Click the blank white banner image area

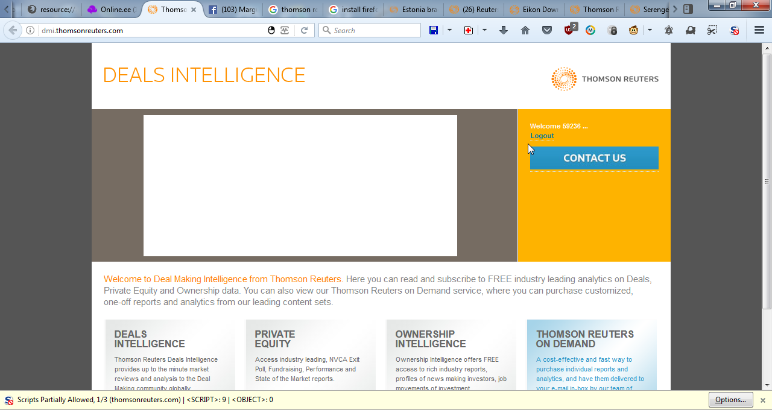click(300, 186)
